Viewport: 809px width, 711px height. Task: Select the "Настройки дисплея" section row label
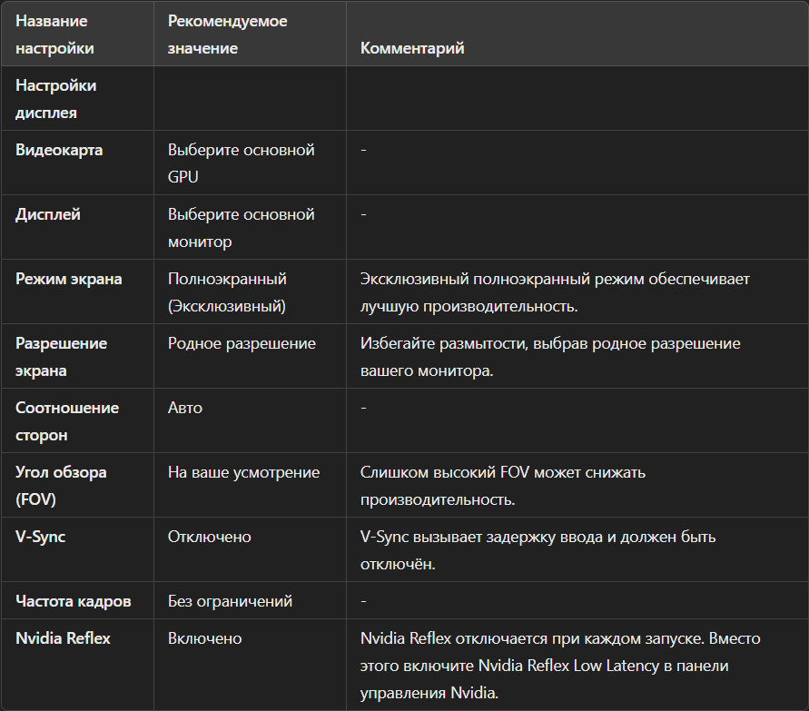56,99
